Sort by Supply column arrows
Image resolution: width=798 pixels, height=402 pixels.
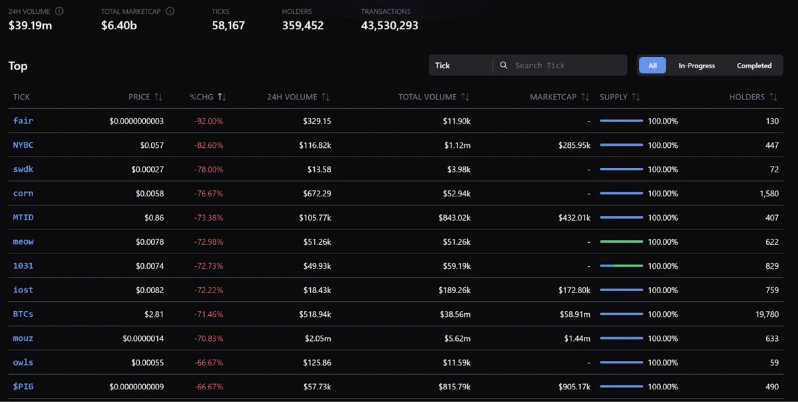point(636,97)
